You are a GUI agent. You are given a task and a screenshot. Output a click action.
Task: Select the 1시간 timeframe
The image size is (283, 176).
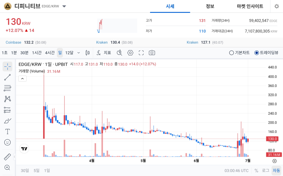pos(37,53)
